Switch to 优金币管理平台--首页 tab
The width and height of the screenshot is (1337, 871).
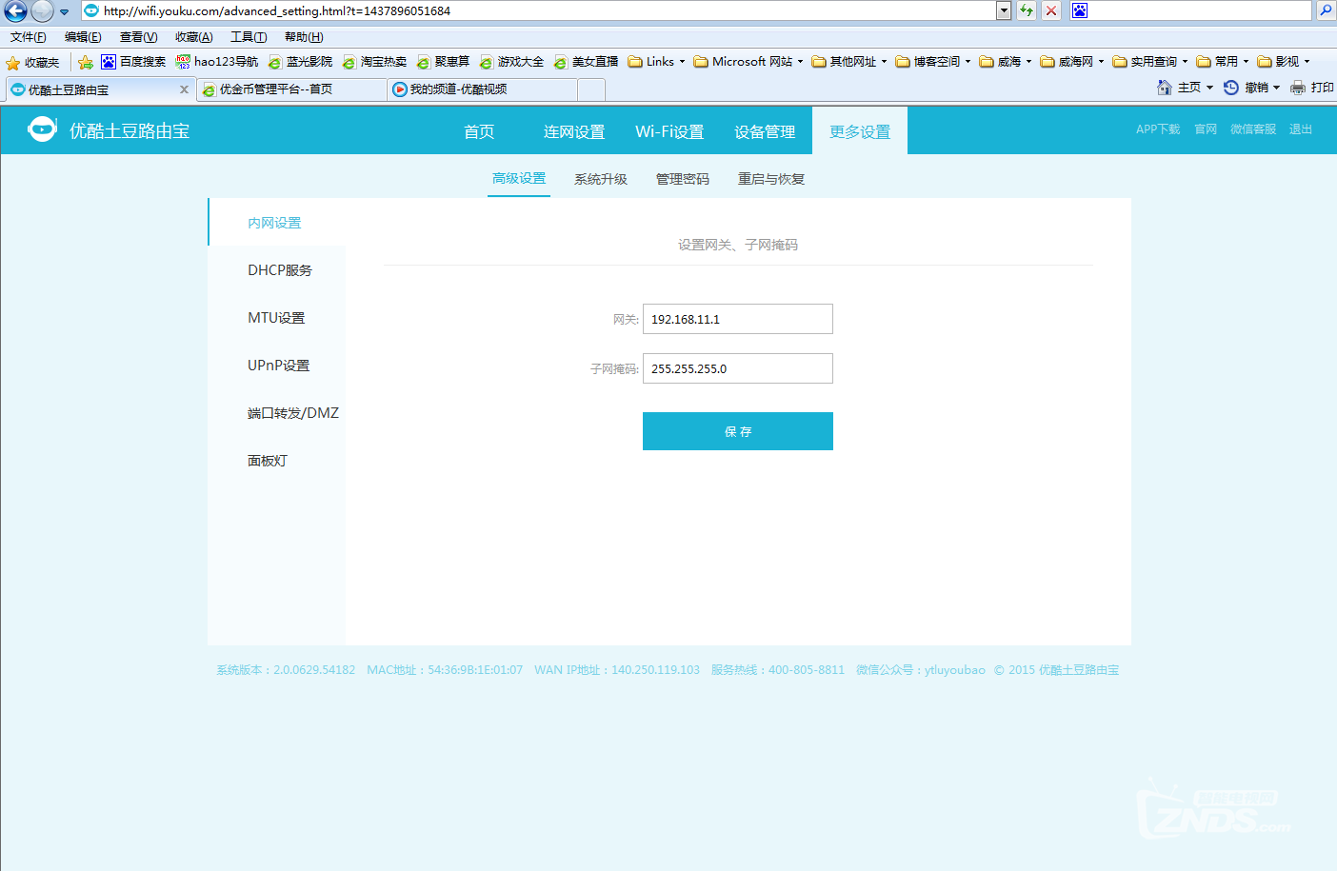(291, 89)
